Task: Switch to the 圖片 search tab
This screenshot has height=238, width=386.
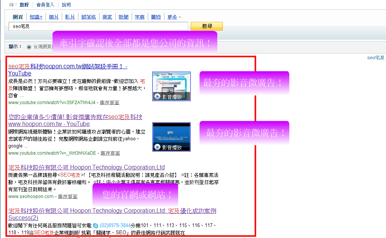Action: coord(54,17)
